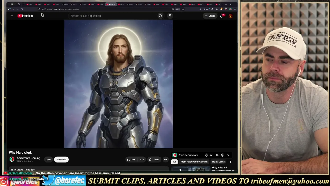Select the Halo: Campaign filter chip

pos(219,162)
